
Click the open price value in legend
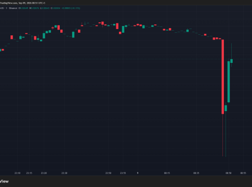click(23, 8)
